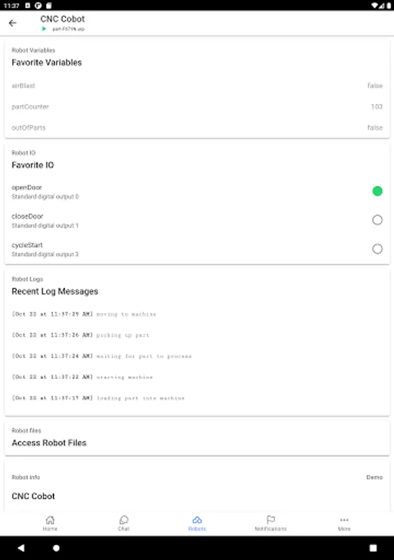Viewport: 394px width, 560px height.
Task: Open the Home tab icon
Action: pyautogui.click(x=50, y=520)
